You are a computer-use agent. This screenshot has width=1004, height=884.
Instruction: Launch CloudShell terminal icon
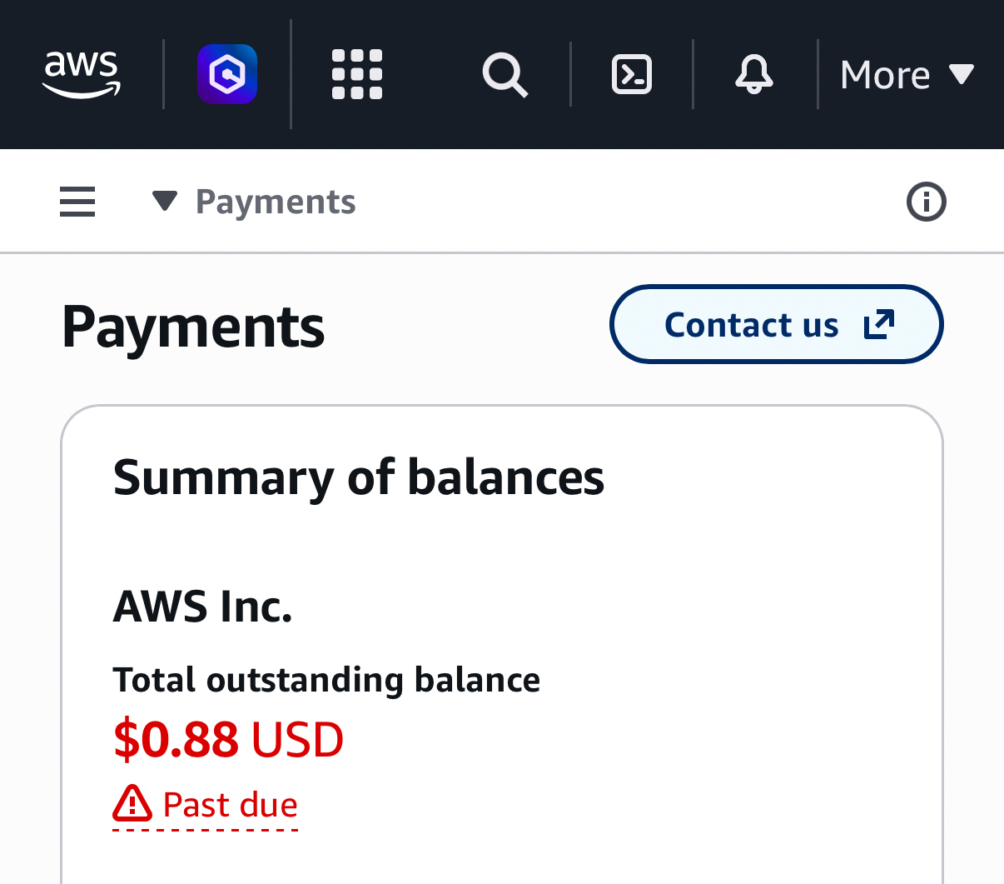coord(632,74)
